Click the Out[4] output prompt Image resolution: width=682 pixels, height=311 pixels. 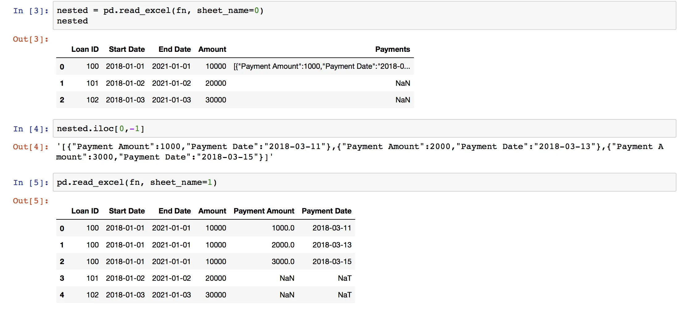click(31, 147)
